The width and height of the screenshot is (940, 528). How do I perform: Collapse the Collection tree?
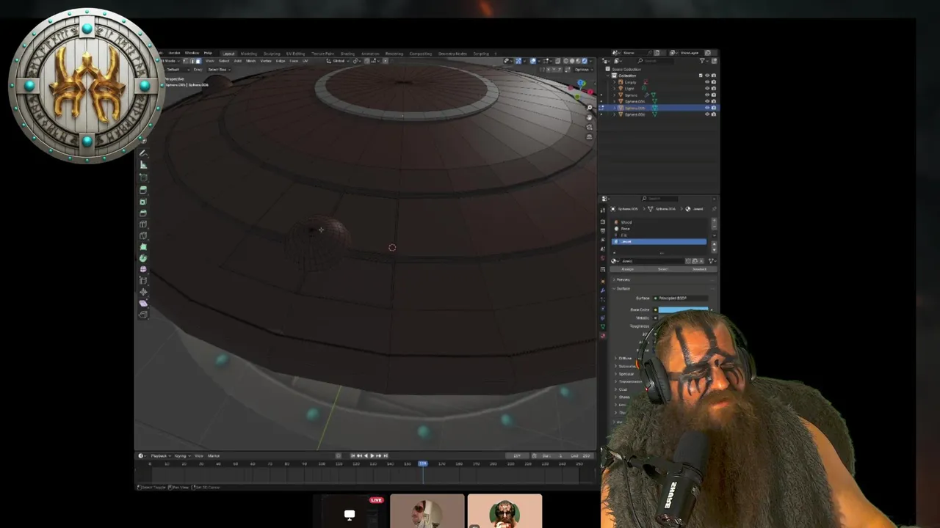pos(608,76)
